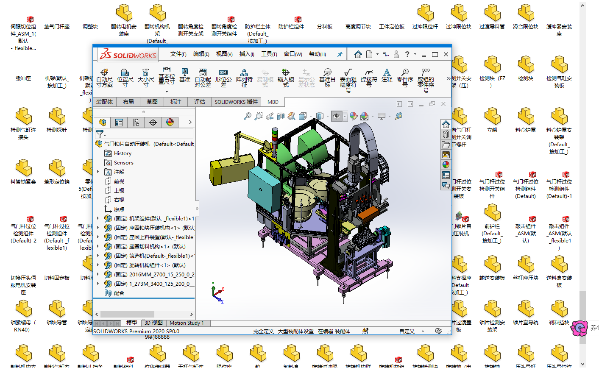
Task: Insert a 表面粗糙度符号 surface finish symbol
Action: (348, 80)
